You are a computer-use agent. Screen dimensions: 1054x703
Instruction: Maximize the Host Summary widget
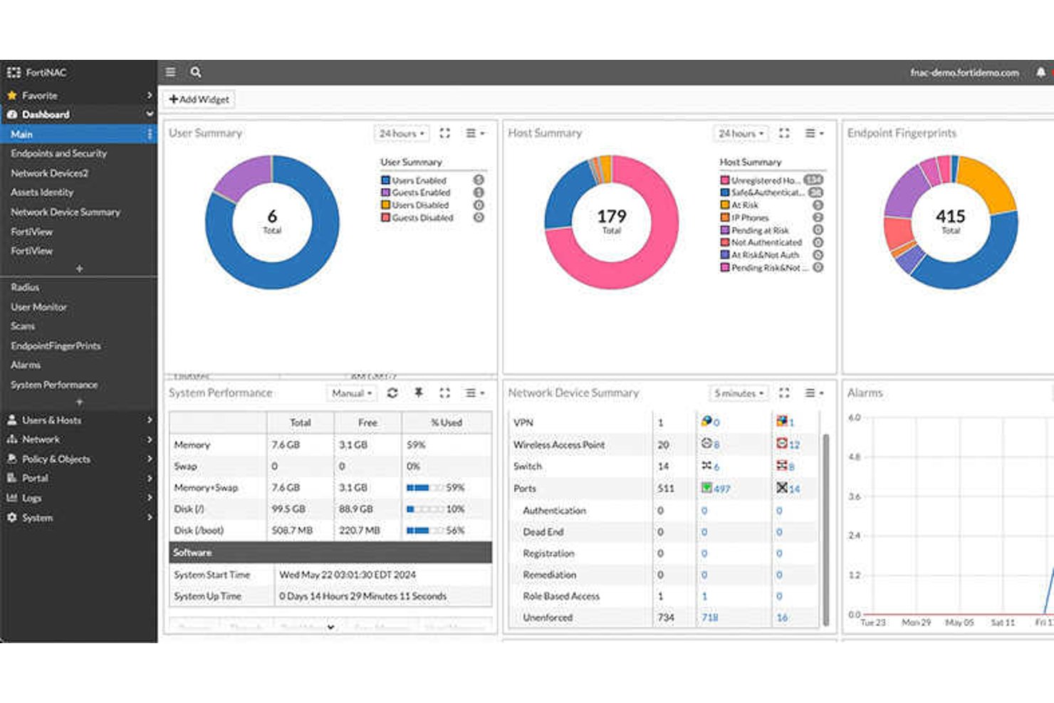click(784, 133)
